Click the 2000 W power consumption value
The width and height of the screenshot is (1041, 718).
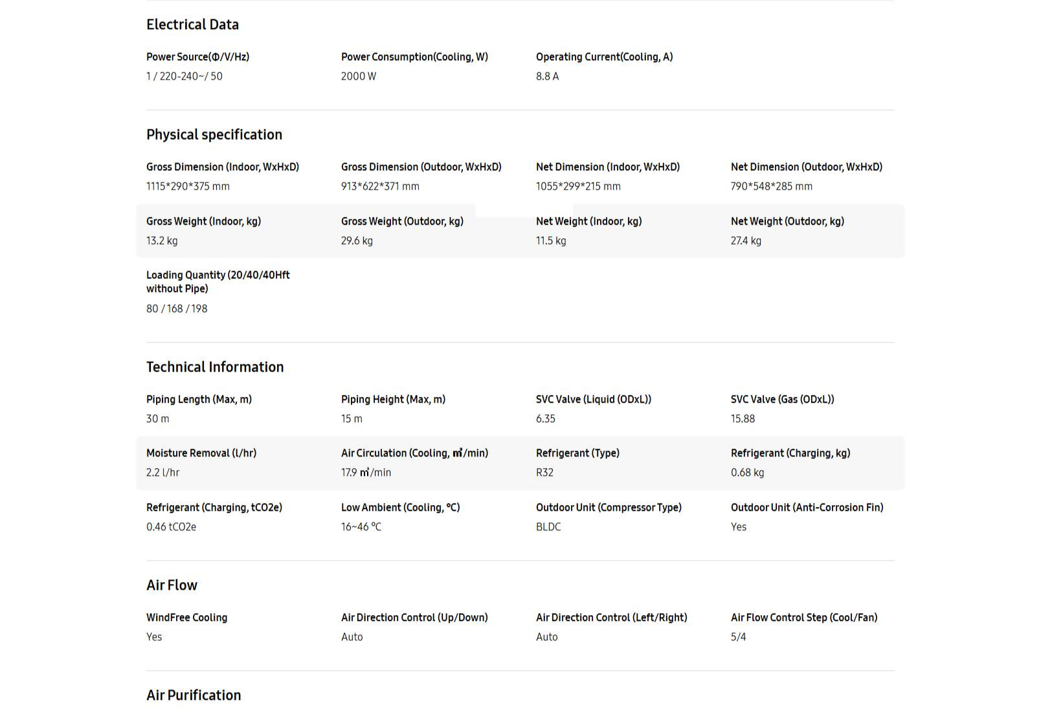(x=358, y=76)
